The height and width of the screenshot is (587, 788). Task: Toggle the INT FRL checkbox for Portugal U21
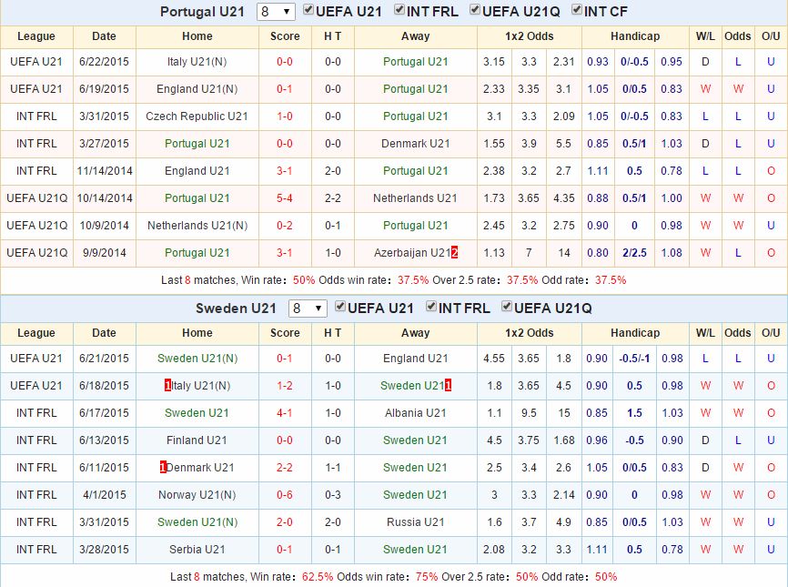[399, 10]
